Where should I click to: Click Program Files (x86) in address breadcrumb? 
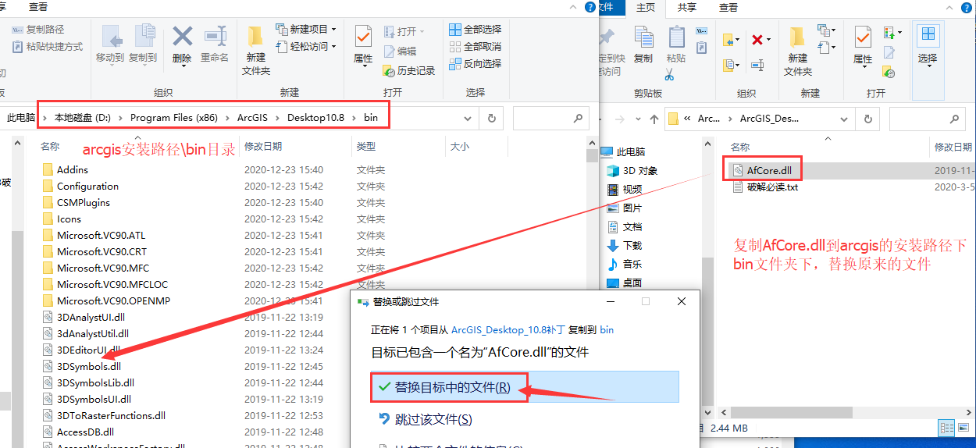pos(174,118)
